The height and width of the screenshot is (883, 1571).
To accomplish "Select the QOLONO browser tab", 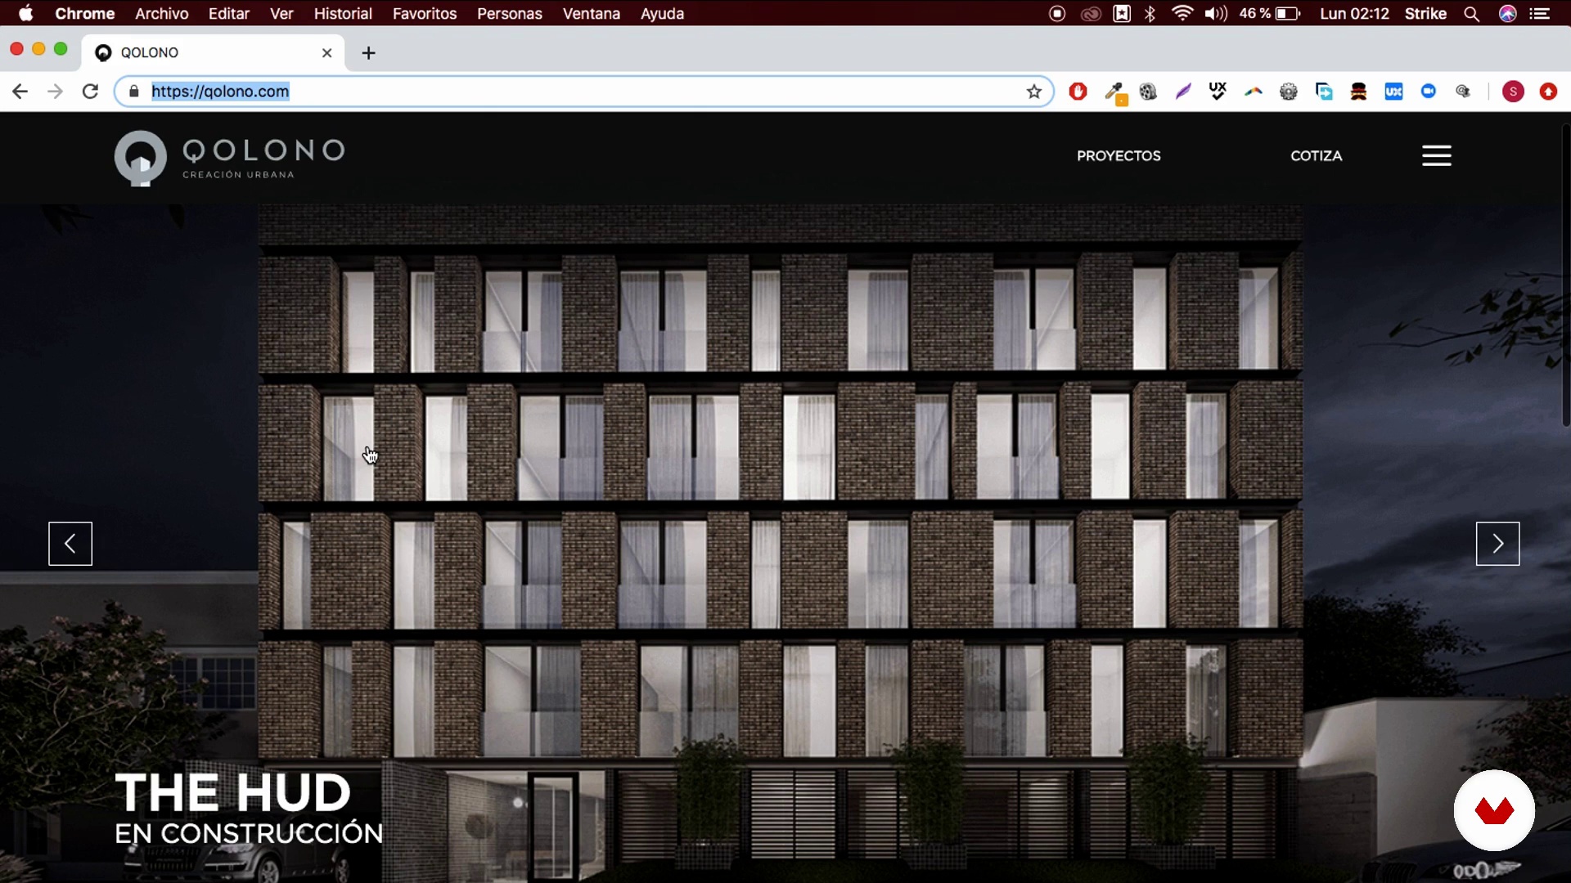I will (214, 53).
